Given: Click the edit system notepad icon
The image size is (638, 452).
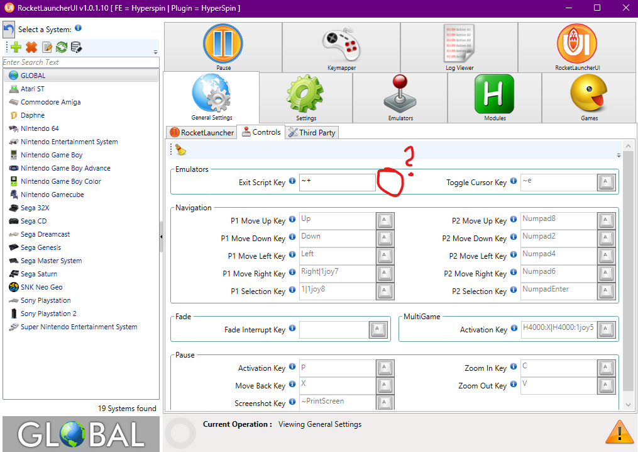Looking at the screenshot, I should click(47, 47).
